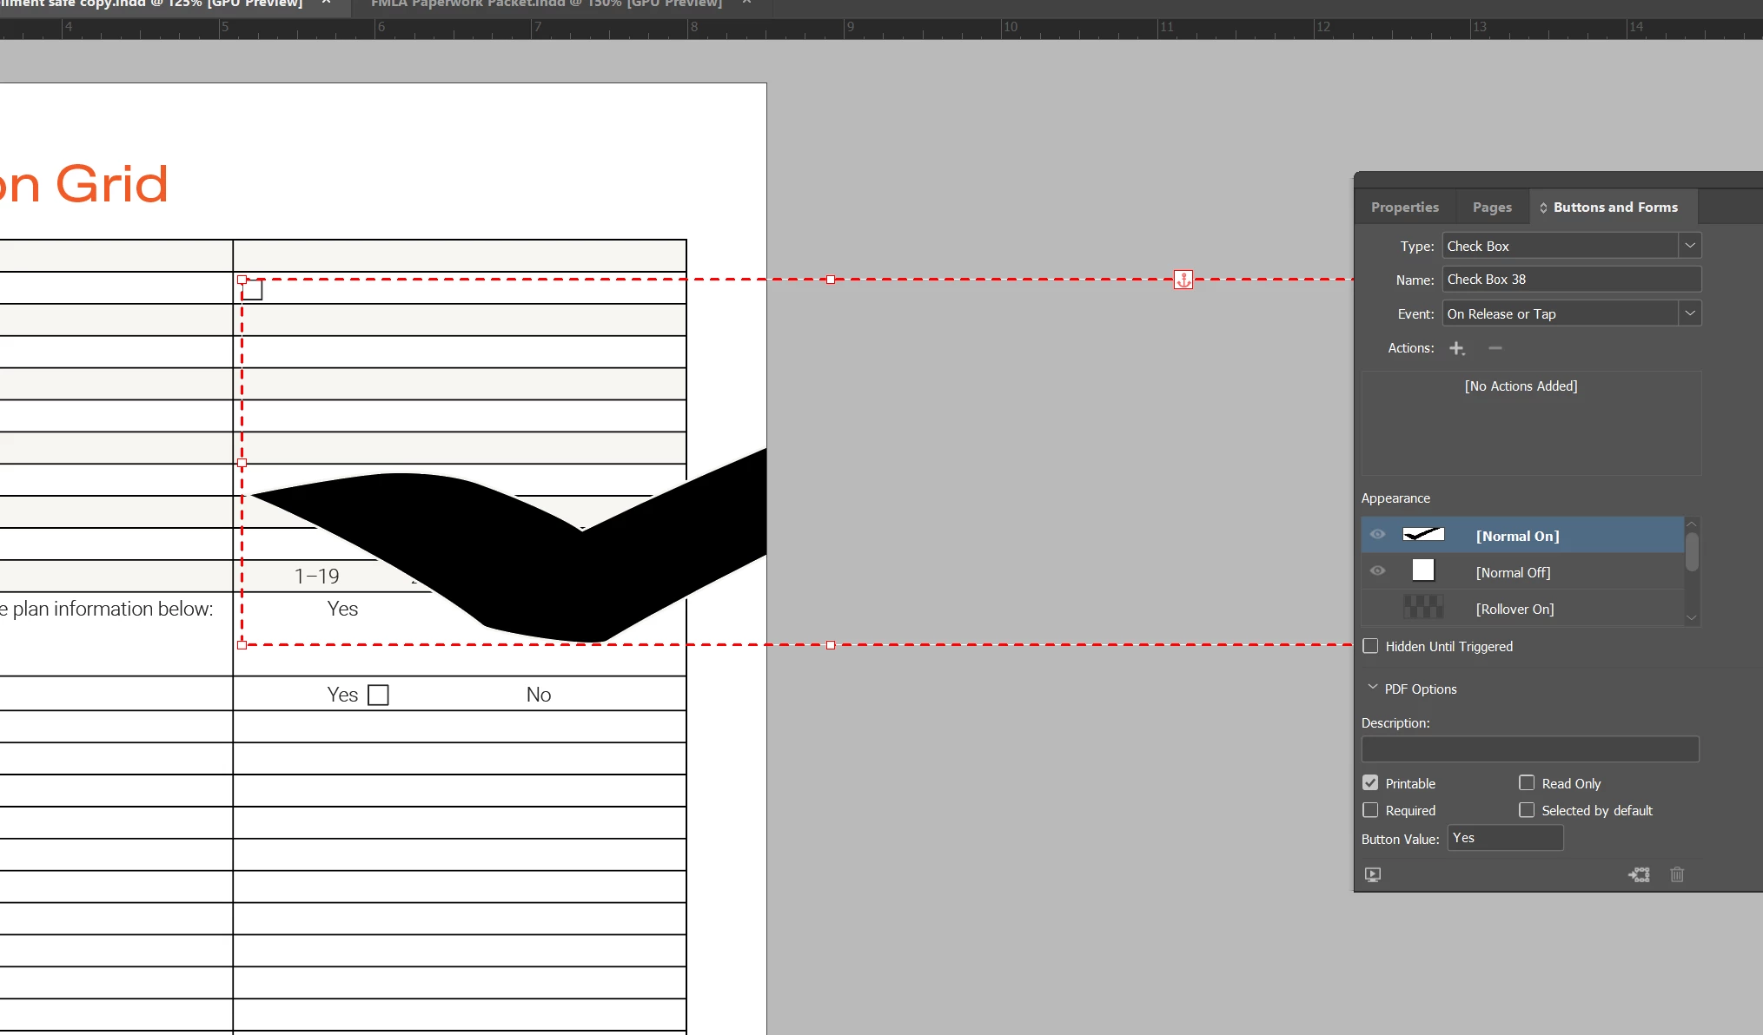The image size is (1763, 1035).
Task: Toggle eye icon for Normal On state
Action: click(x=1377, y=535)
